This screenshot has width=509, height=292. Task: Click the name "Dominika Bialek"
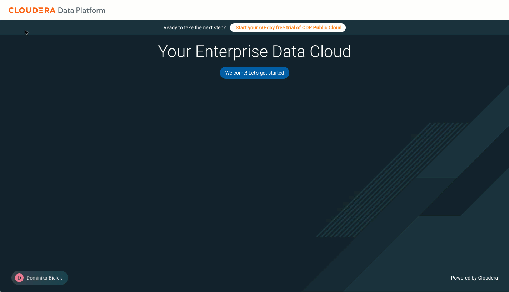click(x=44, y=278)
